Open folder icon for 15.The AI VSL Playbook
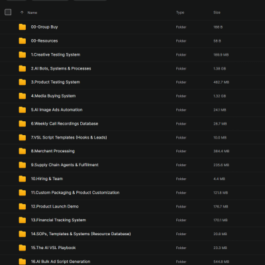 coord(23,248)
